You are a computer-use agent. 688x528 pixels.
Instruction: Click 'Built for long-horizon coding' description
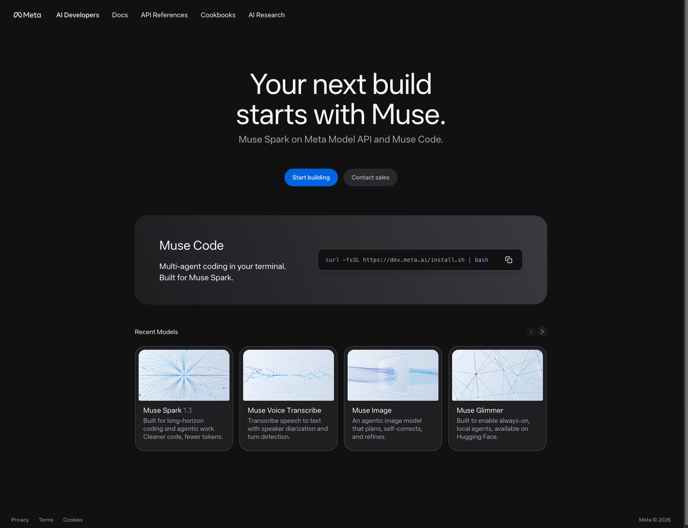183,429
